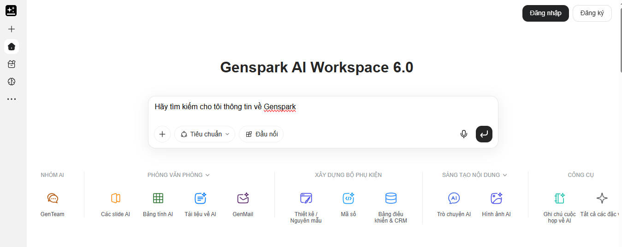This screenshot has width=622, height=247.
Task: Open the Ghi chú cuộc họp về AI icon
Action: pyautogui.click(x=560, y=199)
